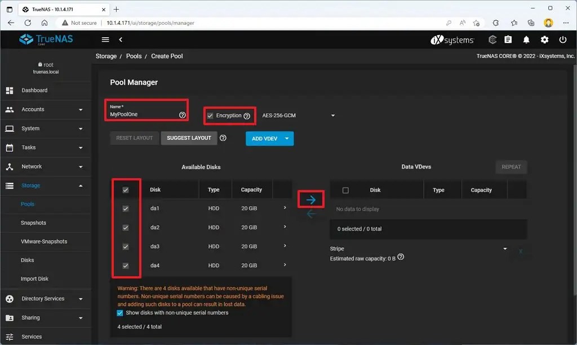577x345 pixels.
Task: Click the back chevron beside the hamburger menu
Action: click(x=121, y=39)
